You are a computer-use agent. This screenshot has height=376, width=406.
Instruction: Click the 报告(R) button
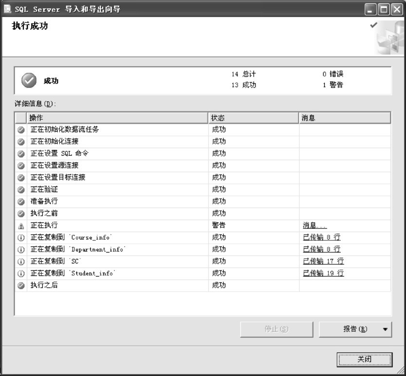coord(355,329)
